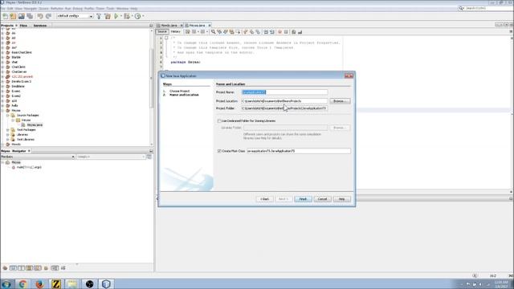
Task: Collapse the Source Packages tree node
Action: point(8,116)
